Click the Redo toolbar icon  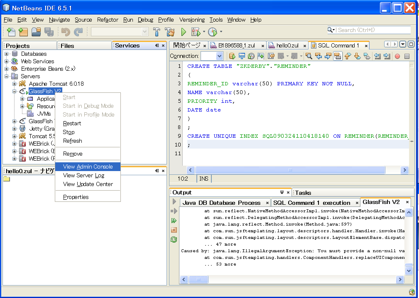click(78, 32)
